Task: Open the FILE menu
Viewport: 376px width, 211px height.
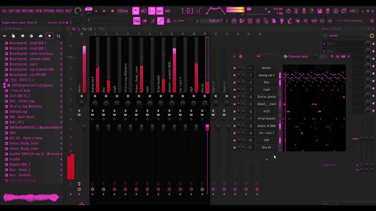Action: pyautogui.click(x=4, y=11)
